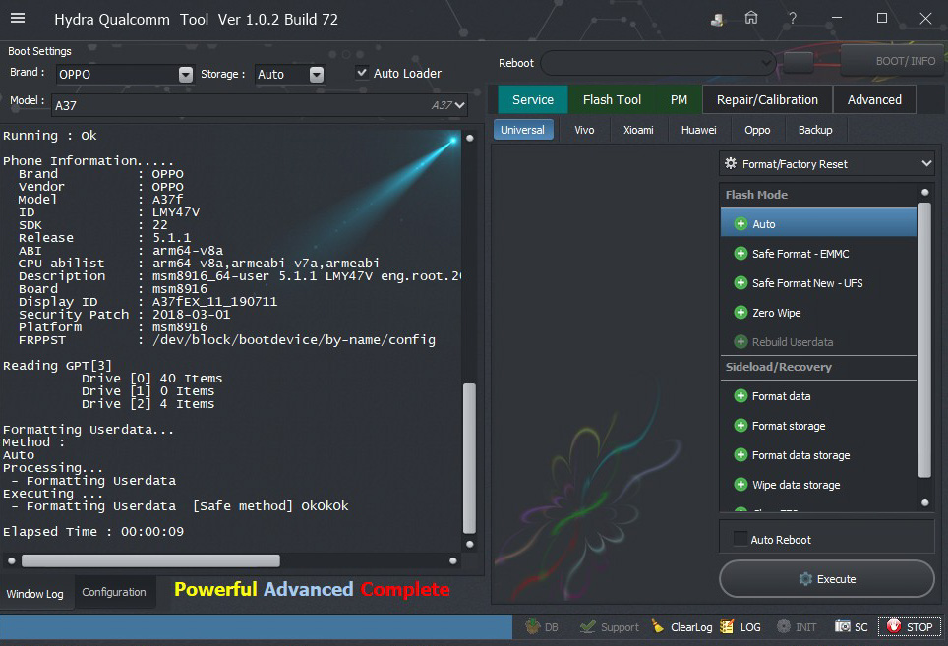Click the Support checkmark icon

[x=587, y=626]
